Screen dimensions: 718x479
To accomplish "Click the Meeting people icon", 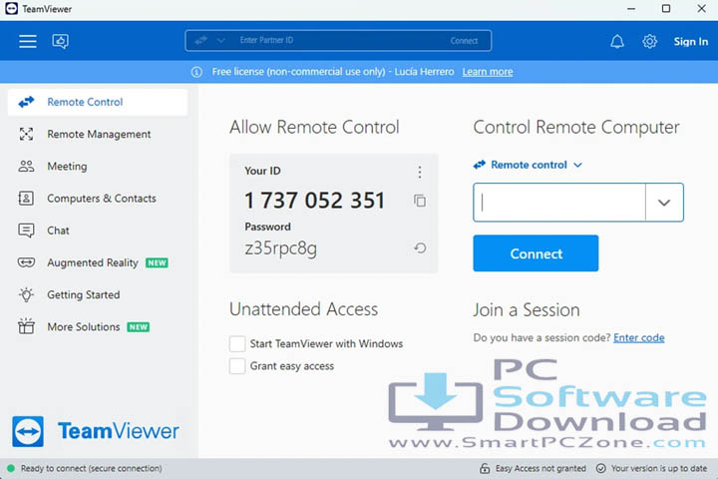I will point(26,166).
